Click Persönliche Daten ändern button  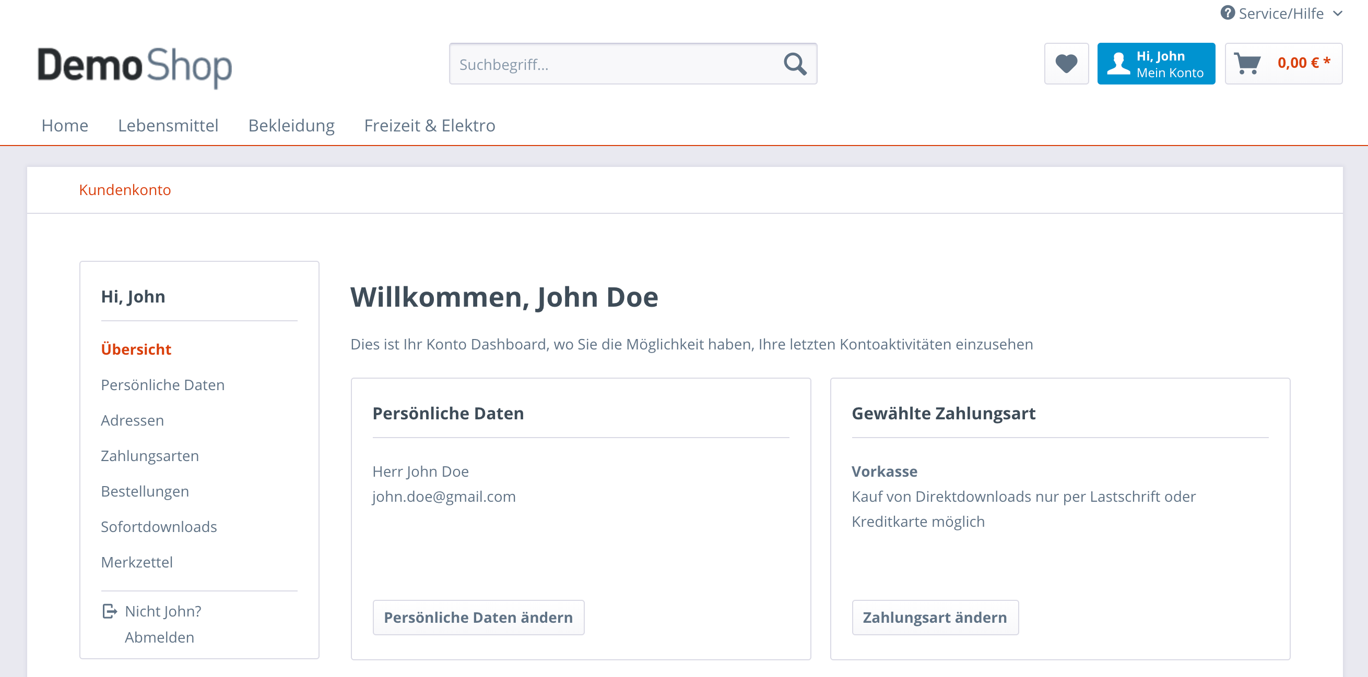478,618
